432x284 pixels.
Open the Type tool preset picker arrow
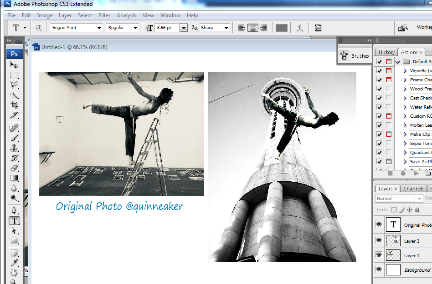pyautogui.click(x=25, y=28)
